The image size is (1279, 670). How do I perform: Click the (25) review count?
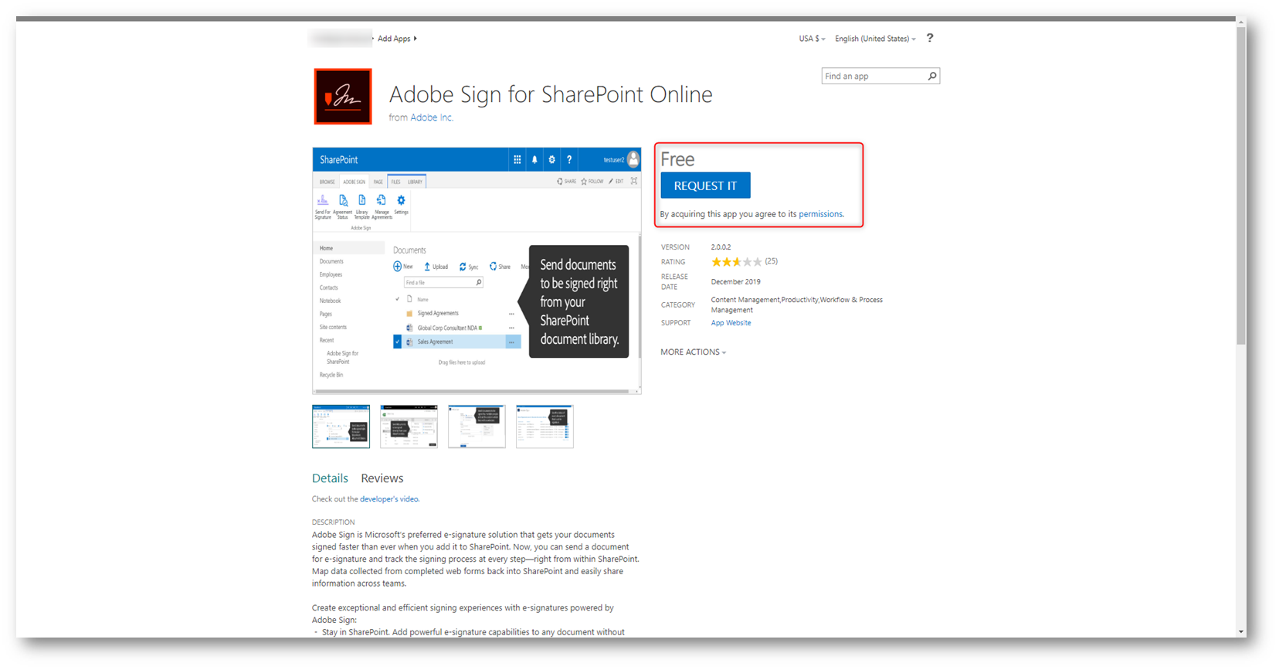pos(771,261)
